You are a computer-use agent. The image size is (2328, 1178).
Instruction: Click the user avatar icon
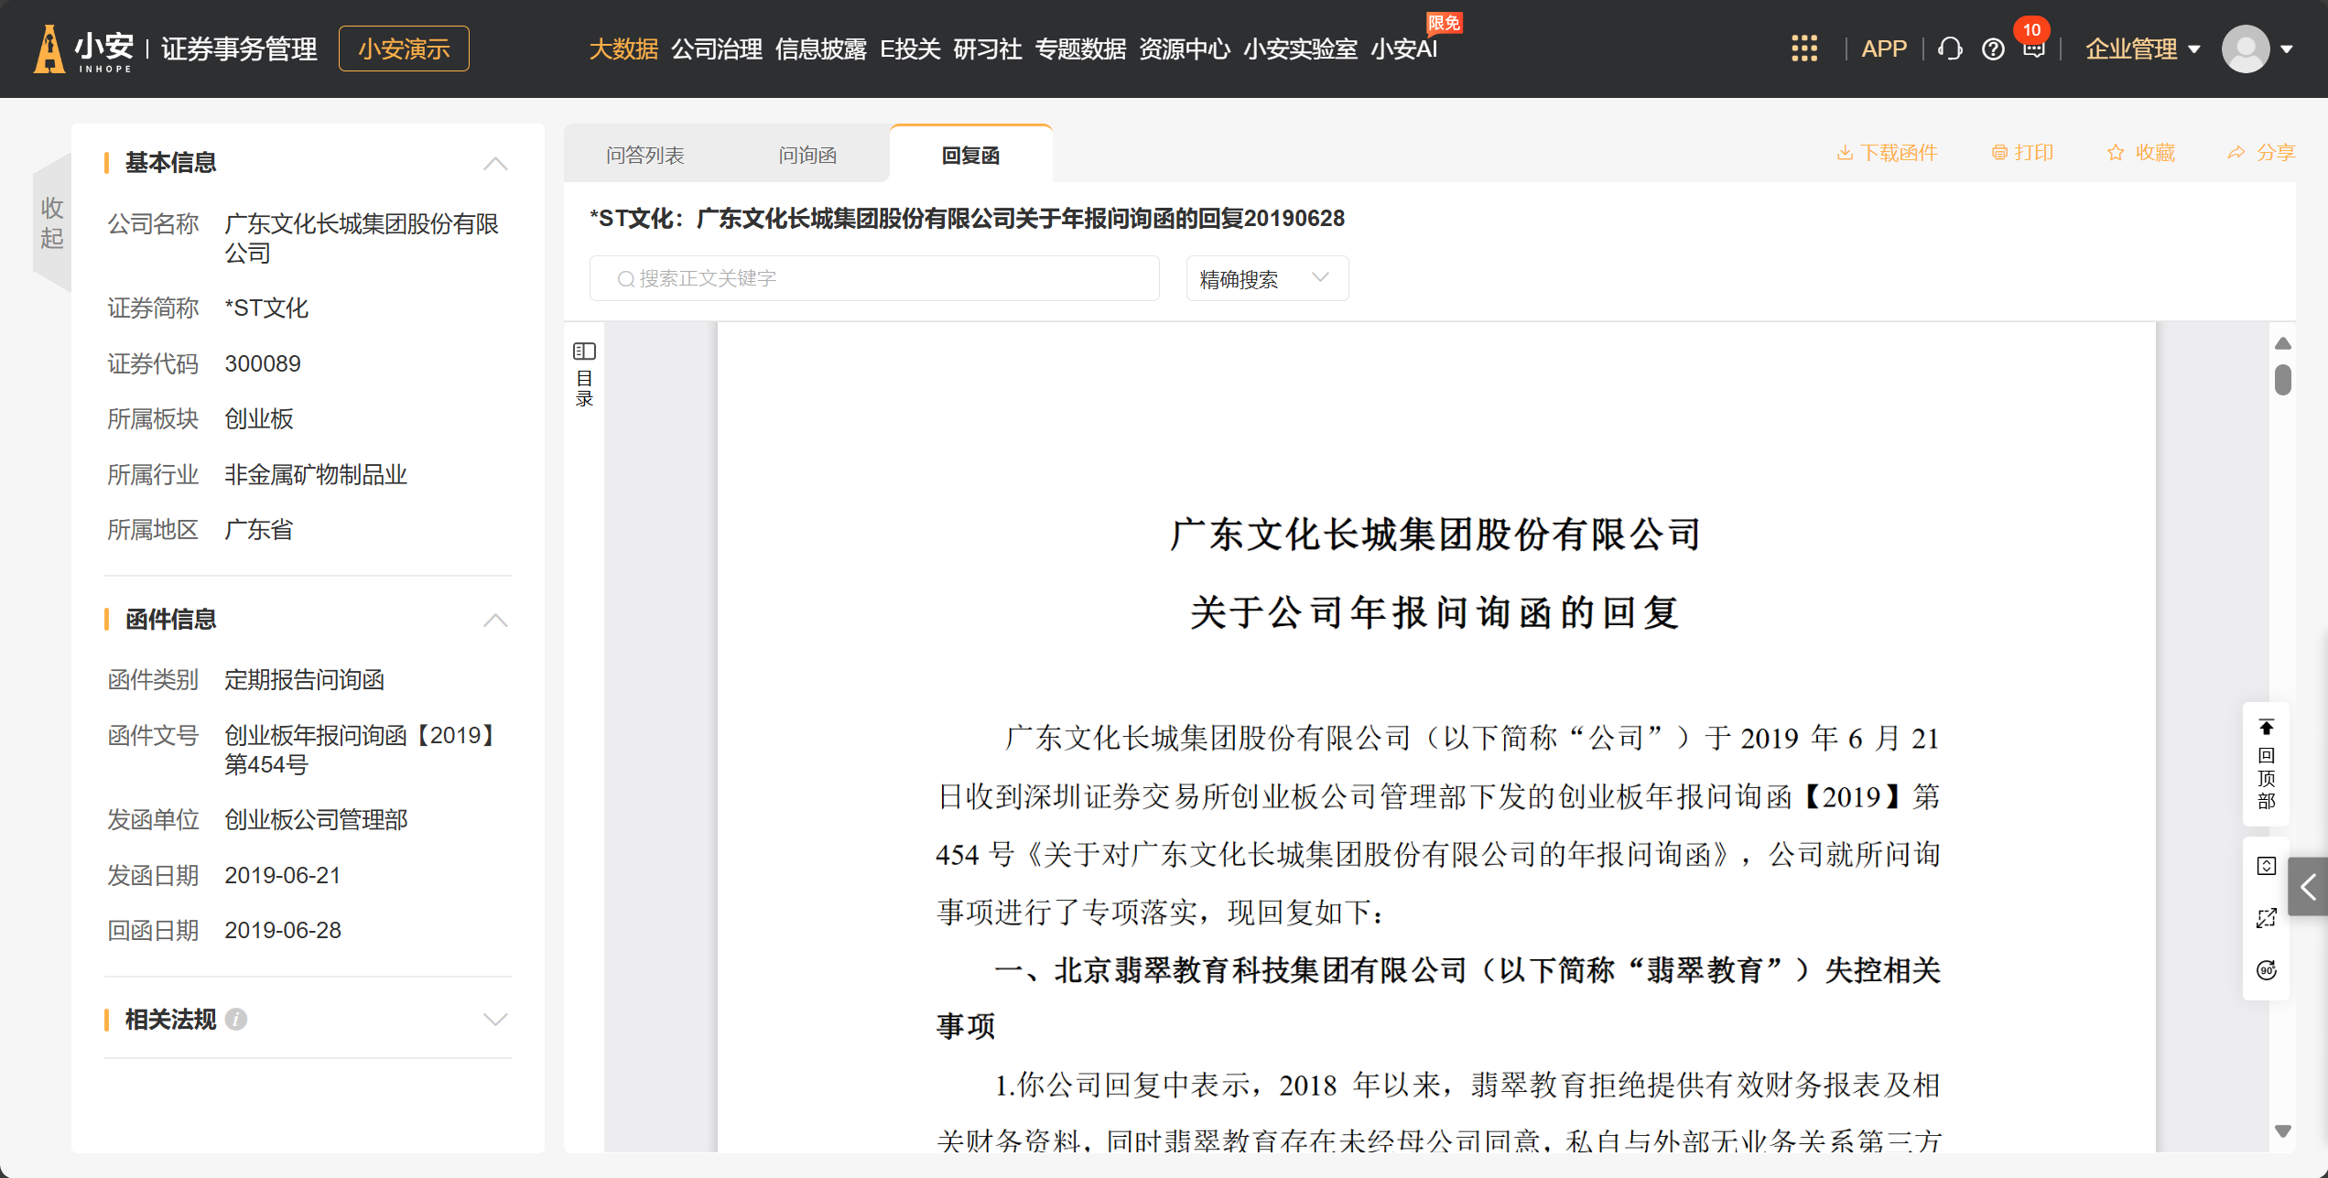[2246, 49]
